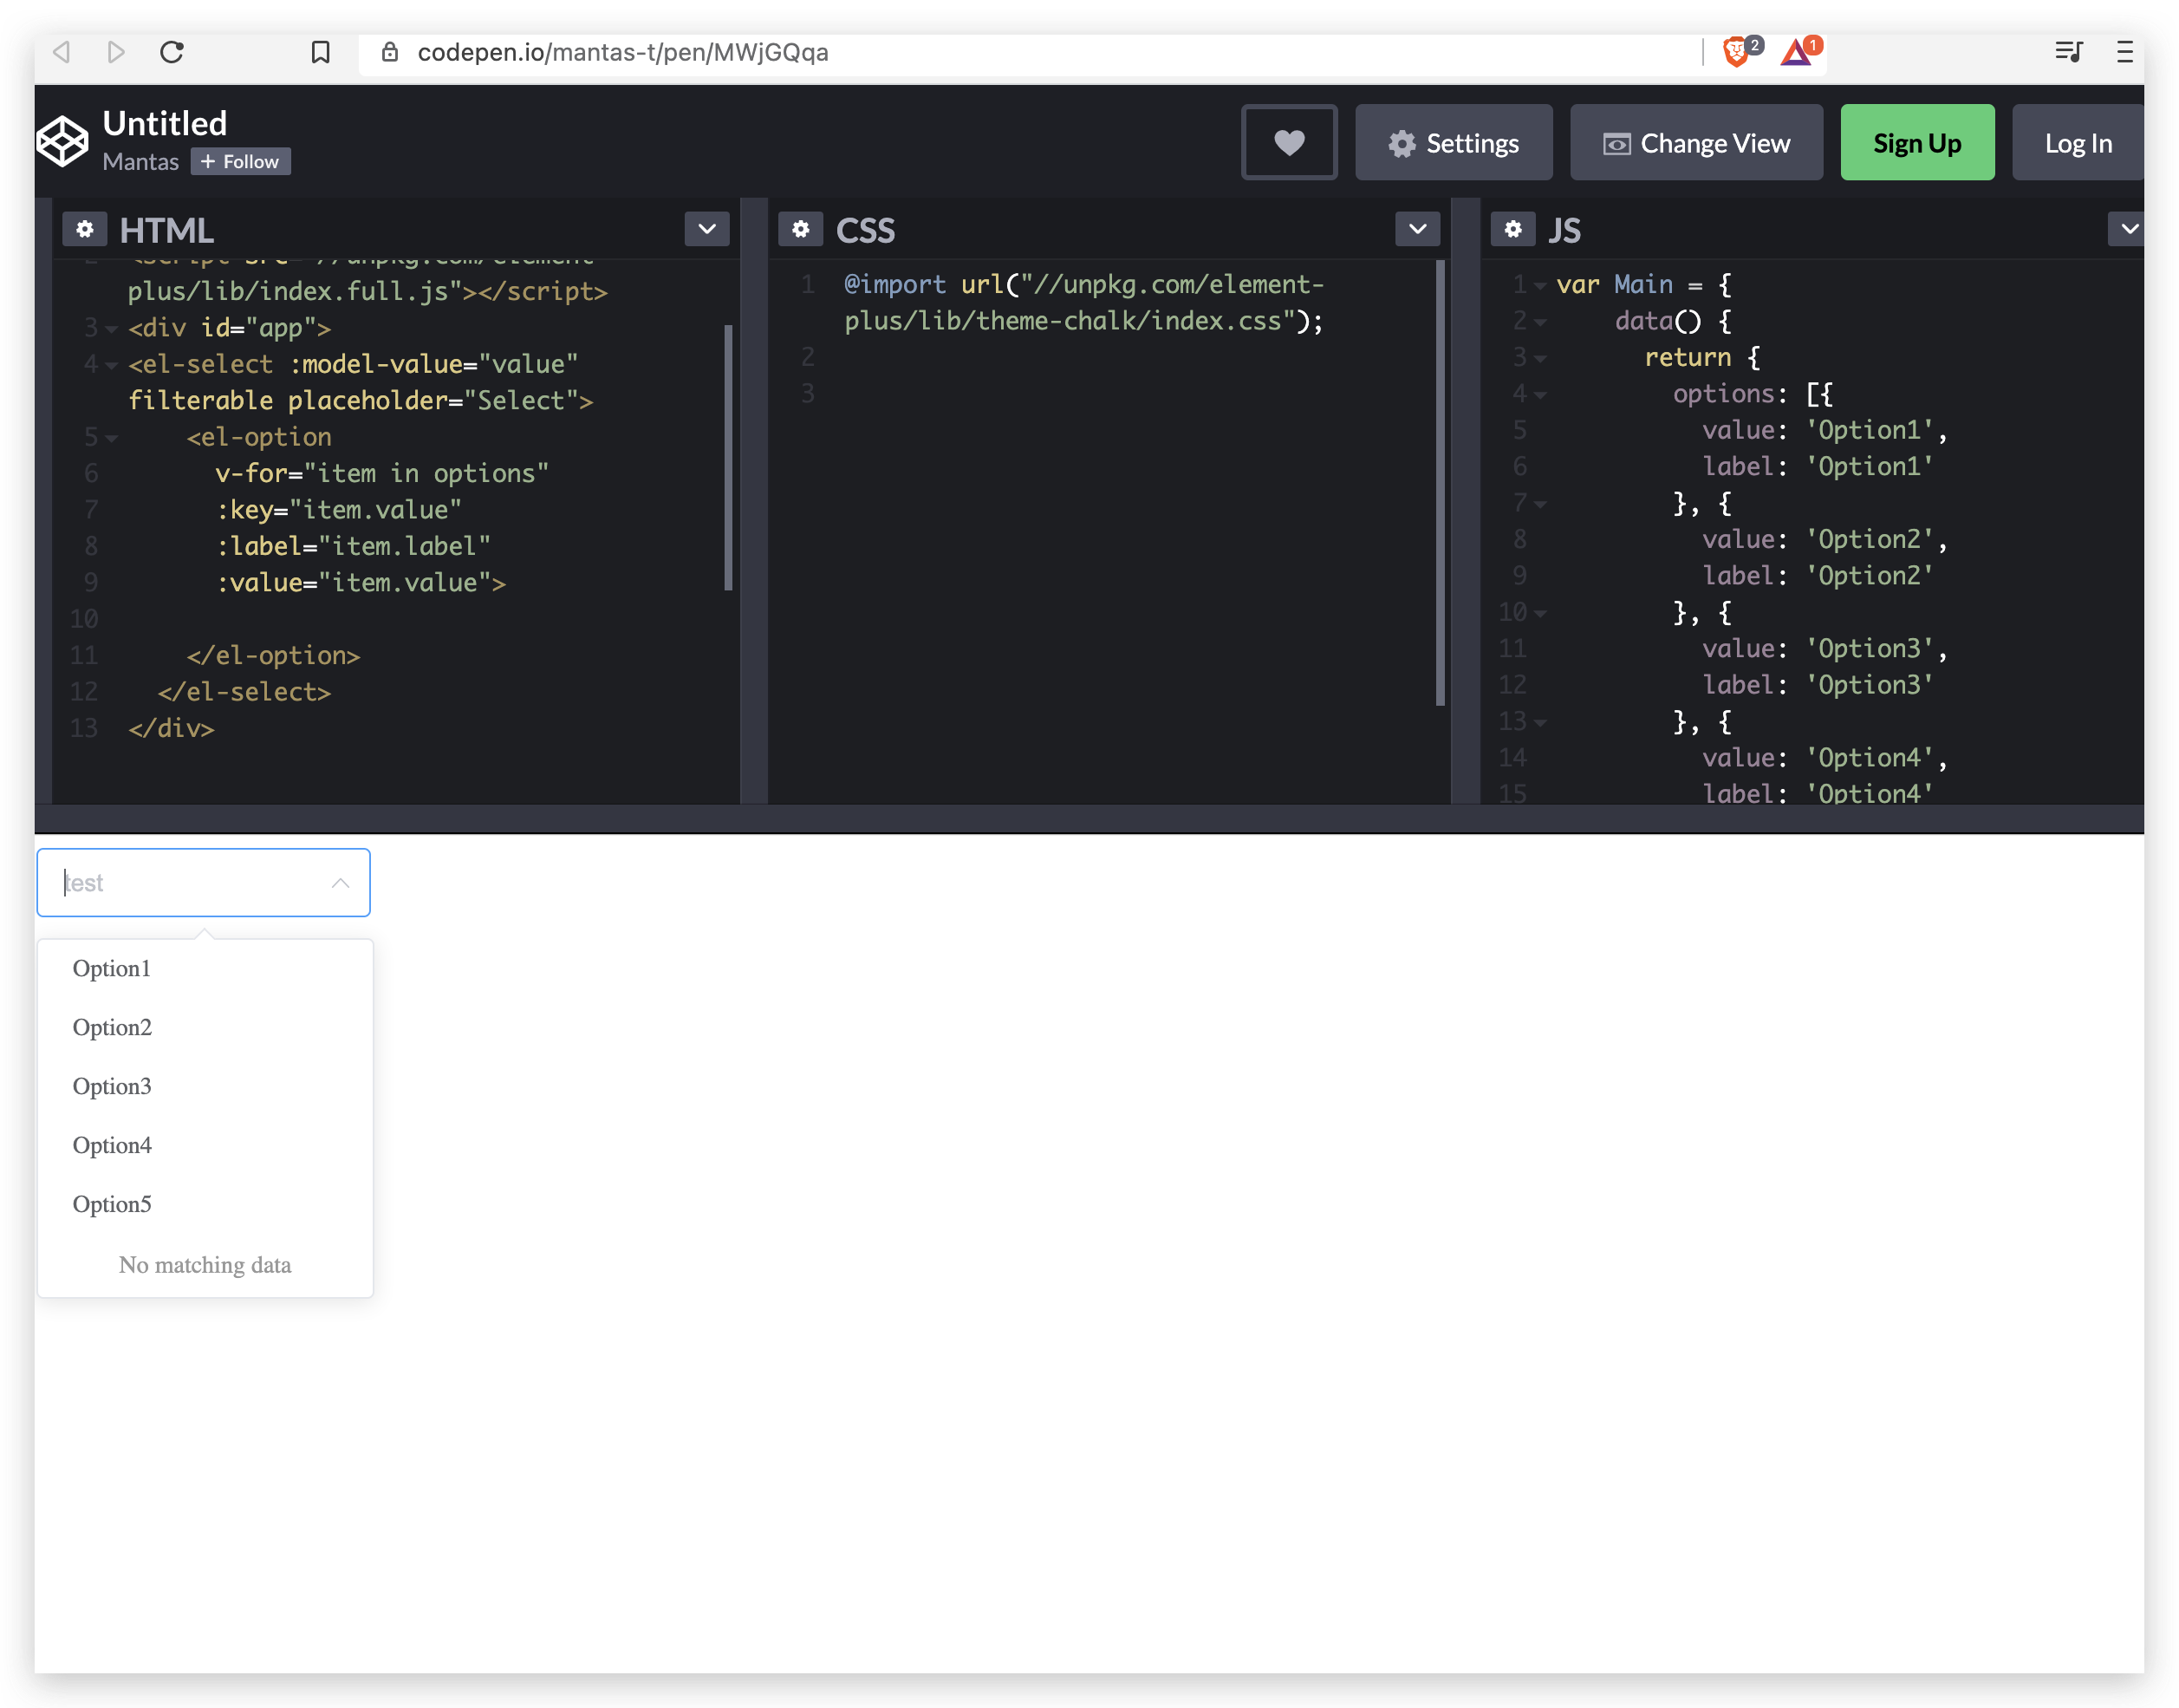
Task: Open Change View options
Action: click(x=1696, y=142)
